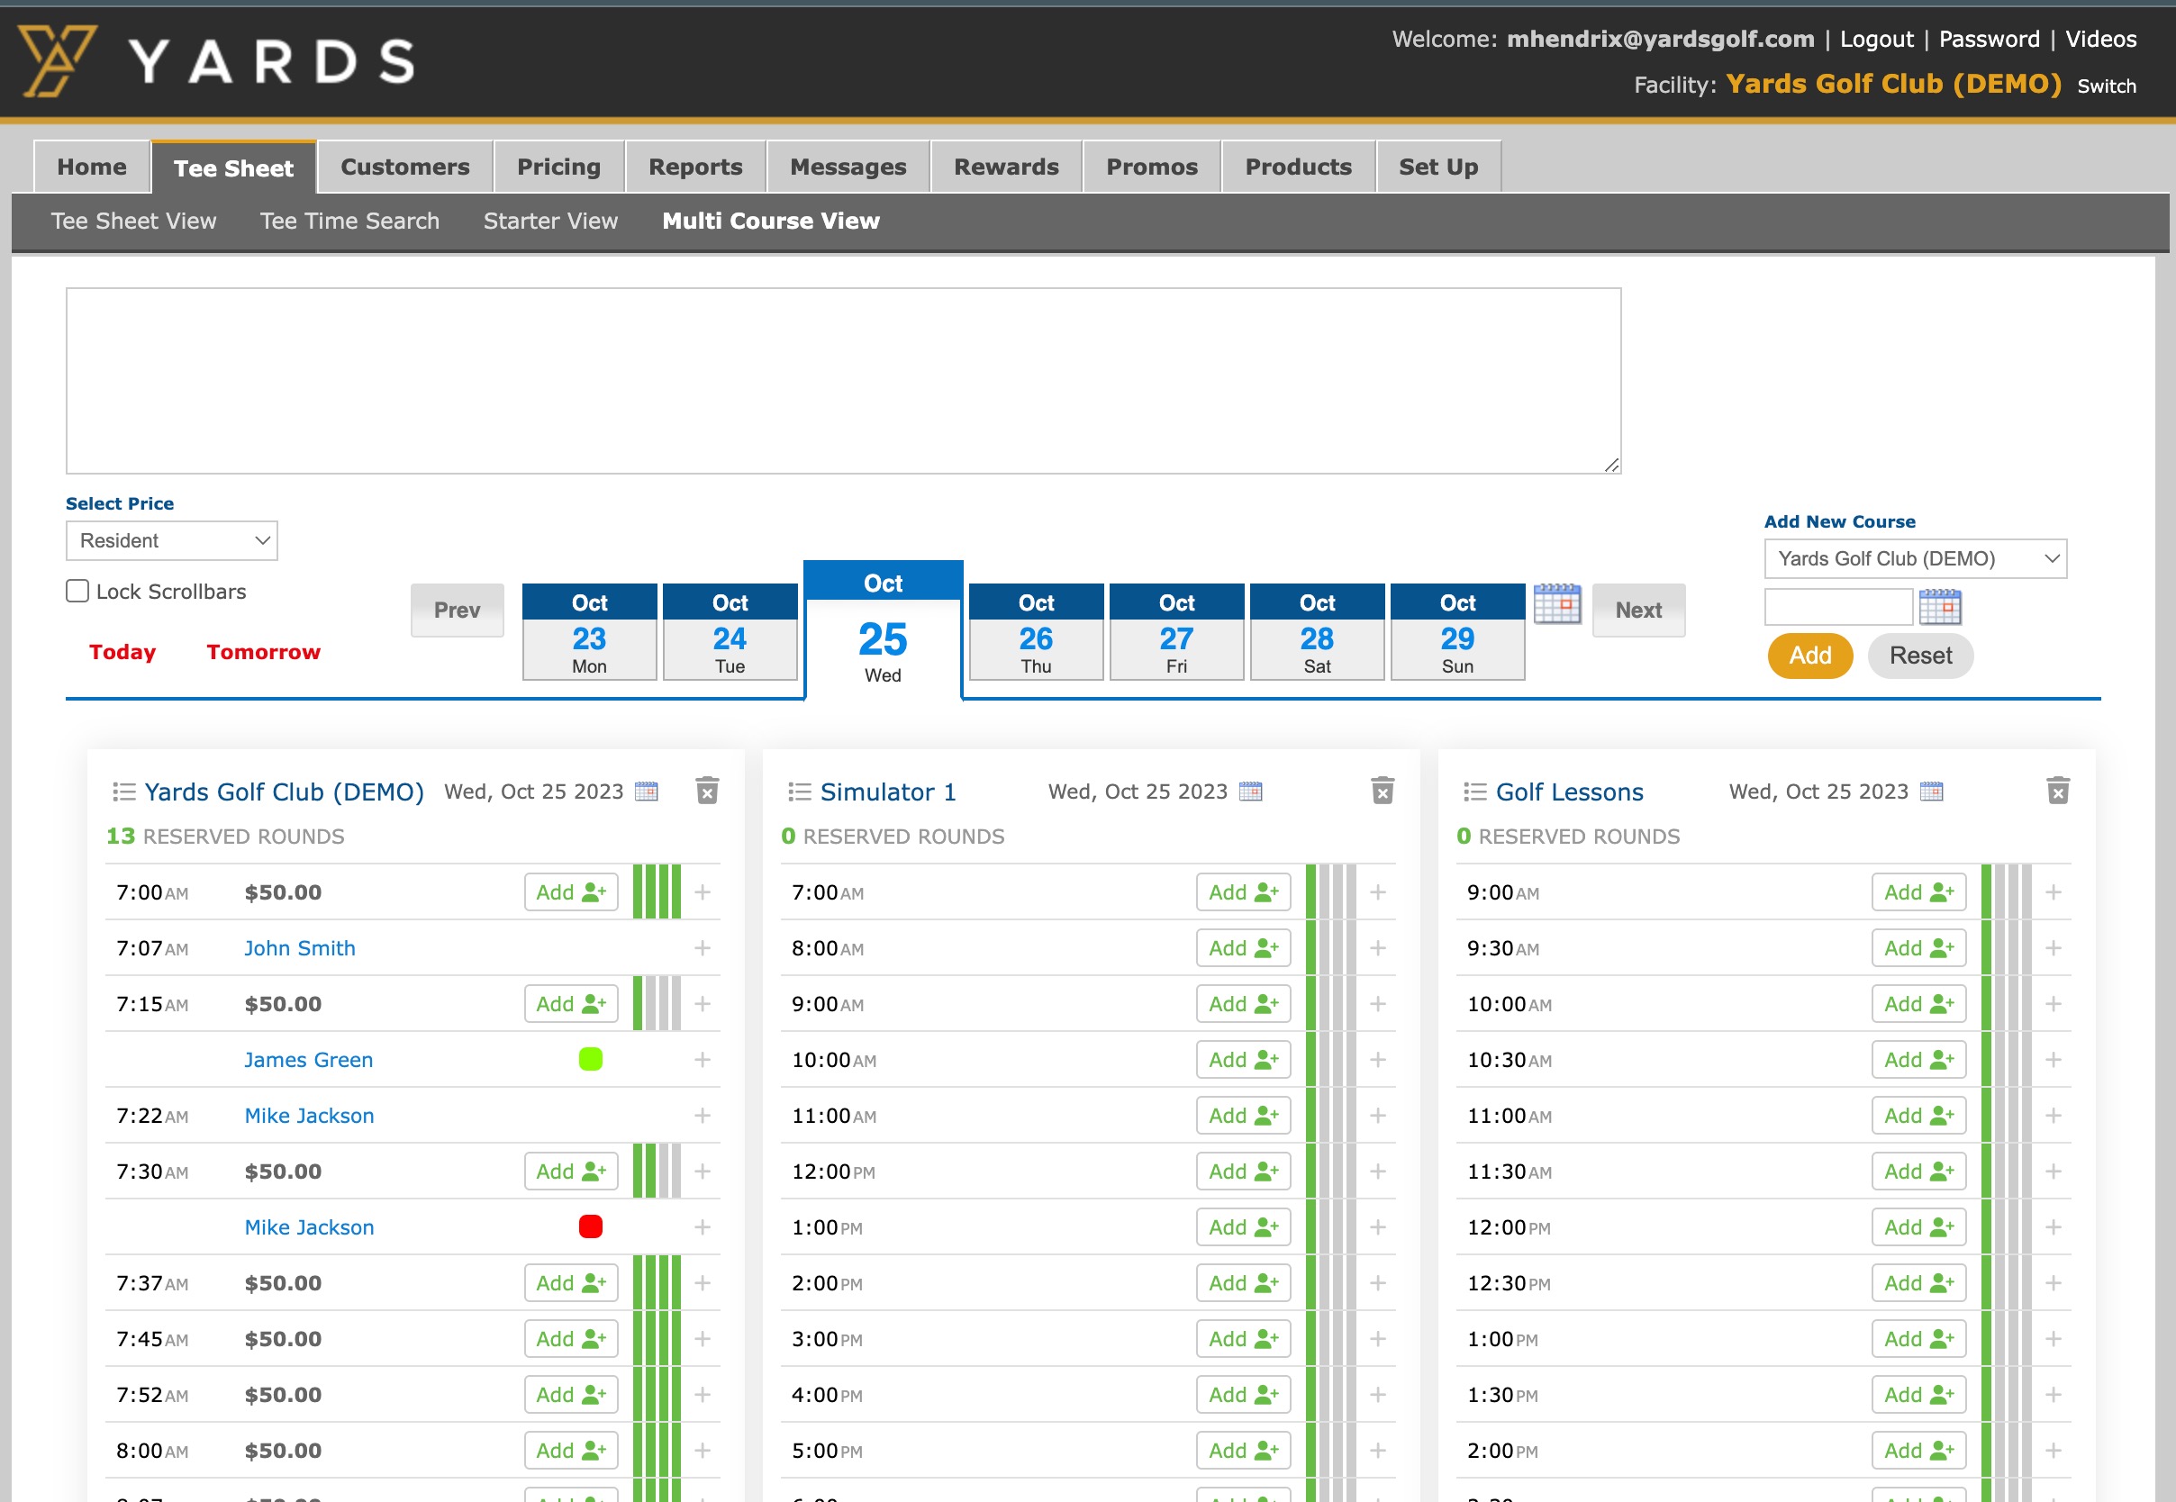Viewport: 2176px width, 1502px height.
Task: Click calendar icon in the Golf Lessons header
Action: 1930,792
